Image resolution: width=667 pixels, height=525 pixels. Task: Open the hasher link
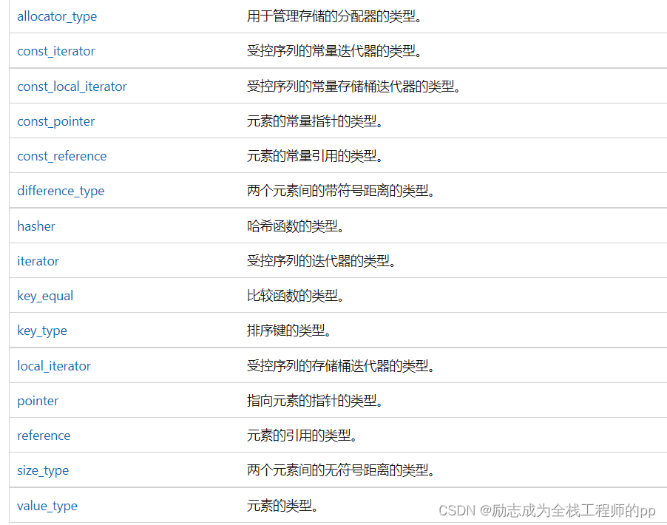[x=36, y=226]
